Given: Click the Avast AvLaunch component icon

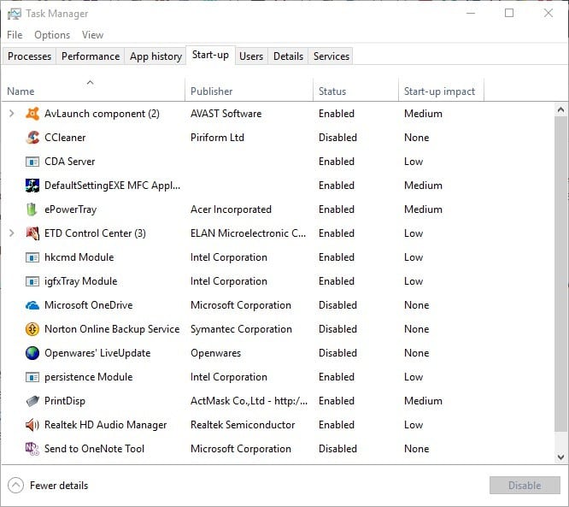Looking at the screenshot, I should 32,114.
